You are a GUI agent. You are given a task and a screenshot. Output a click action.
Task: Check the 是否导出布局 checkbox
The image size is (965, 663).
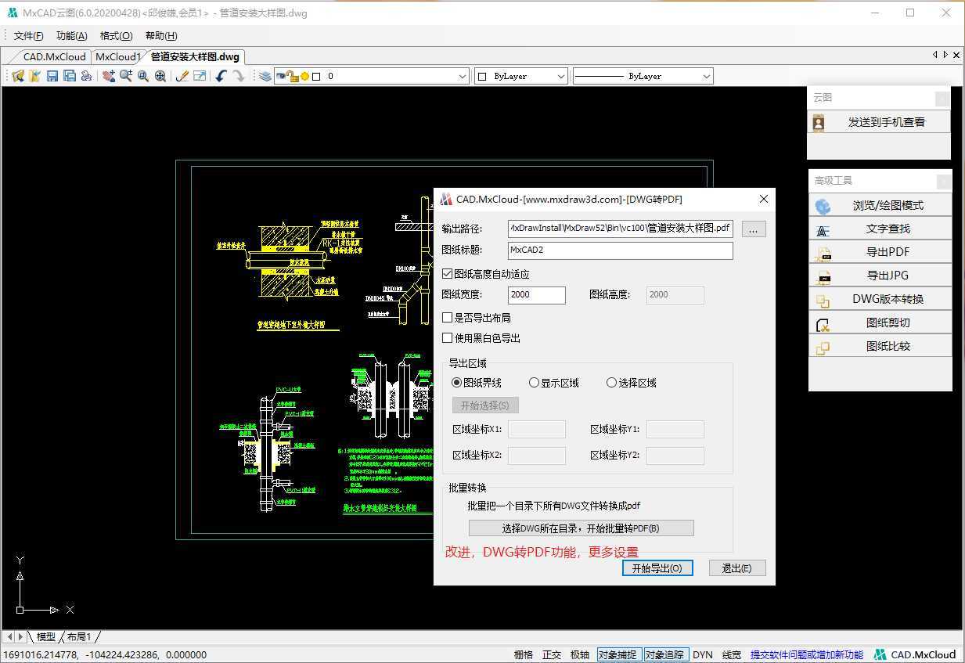pyautogui.click(x=448, y=318)
